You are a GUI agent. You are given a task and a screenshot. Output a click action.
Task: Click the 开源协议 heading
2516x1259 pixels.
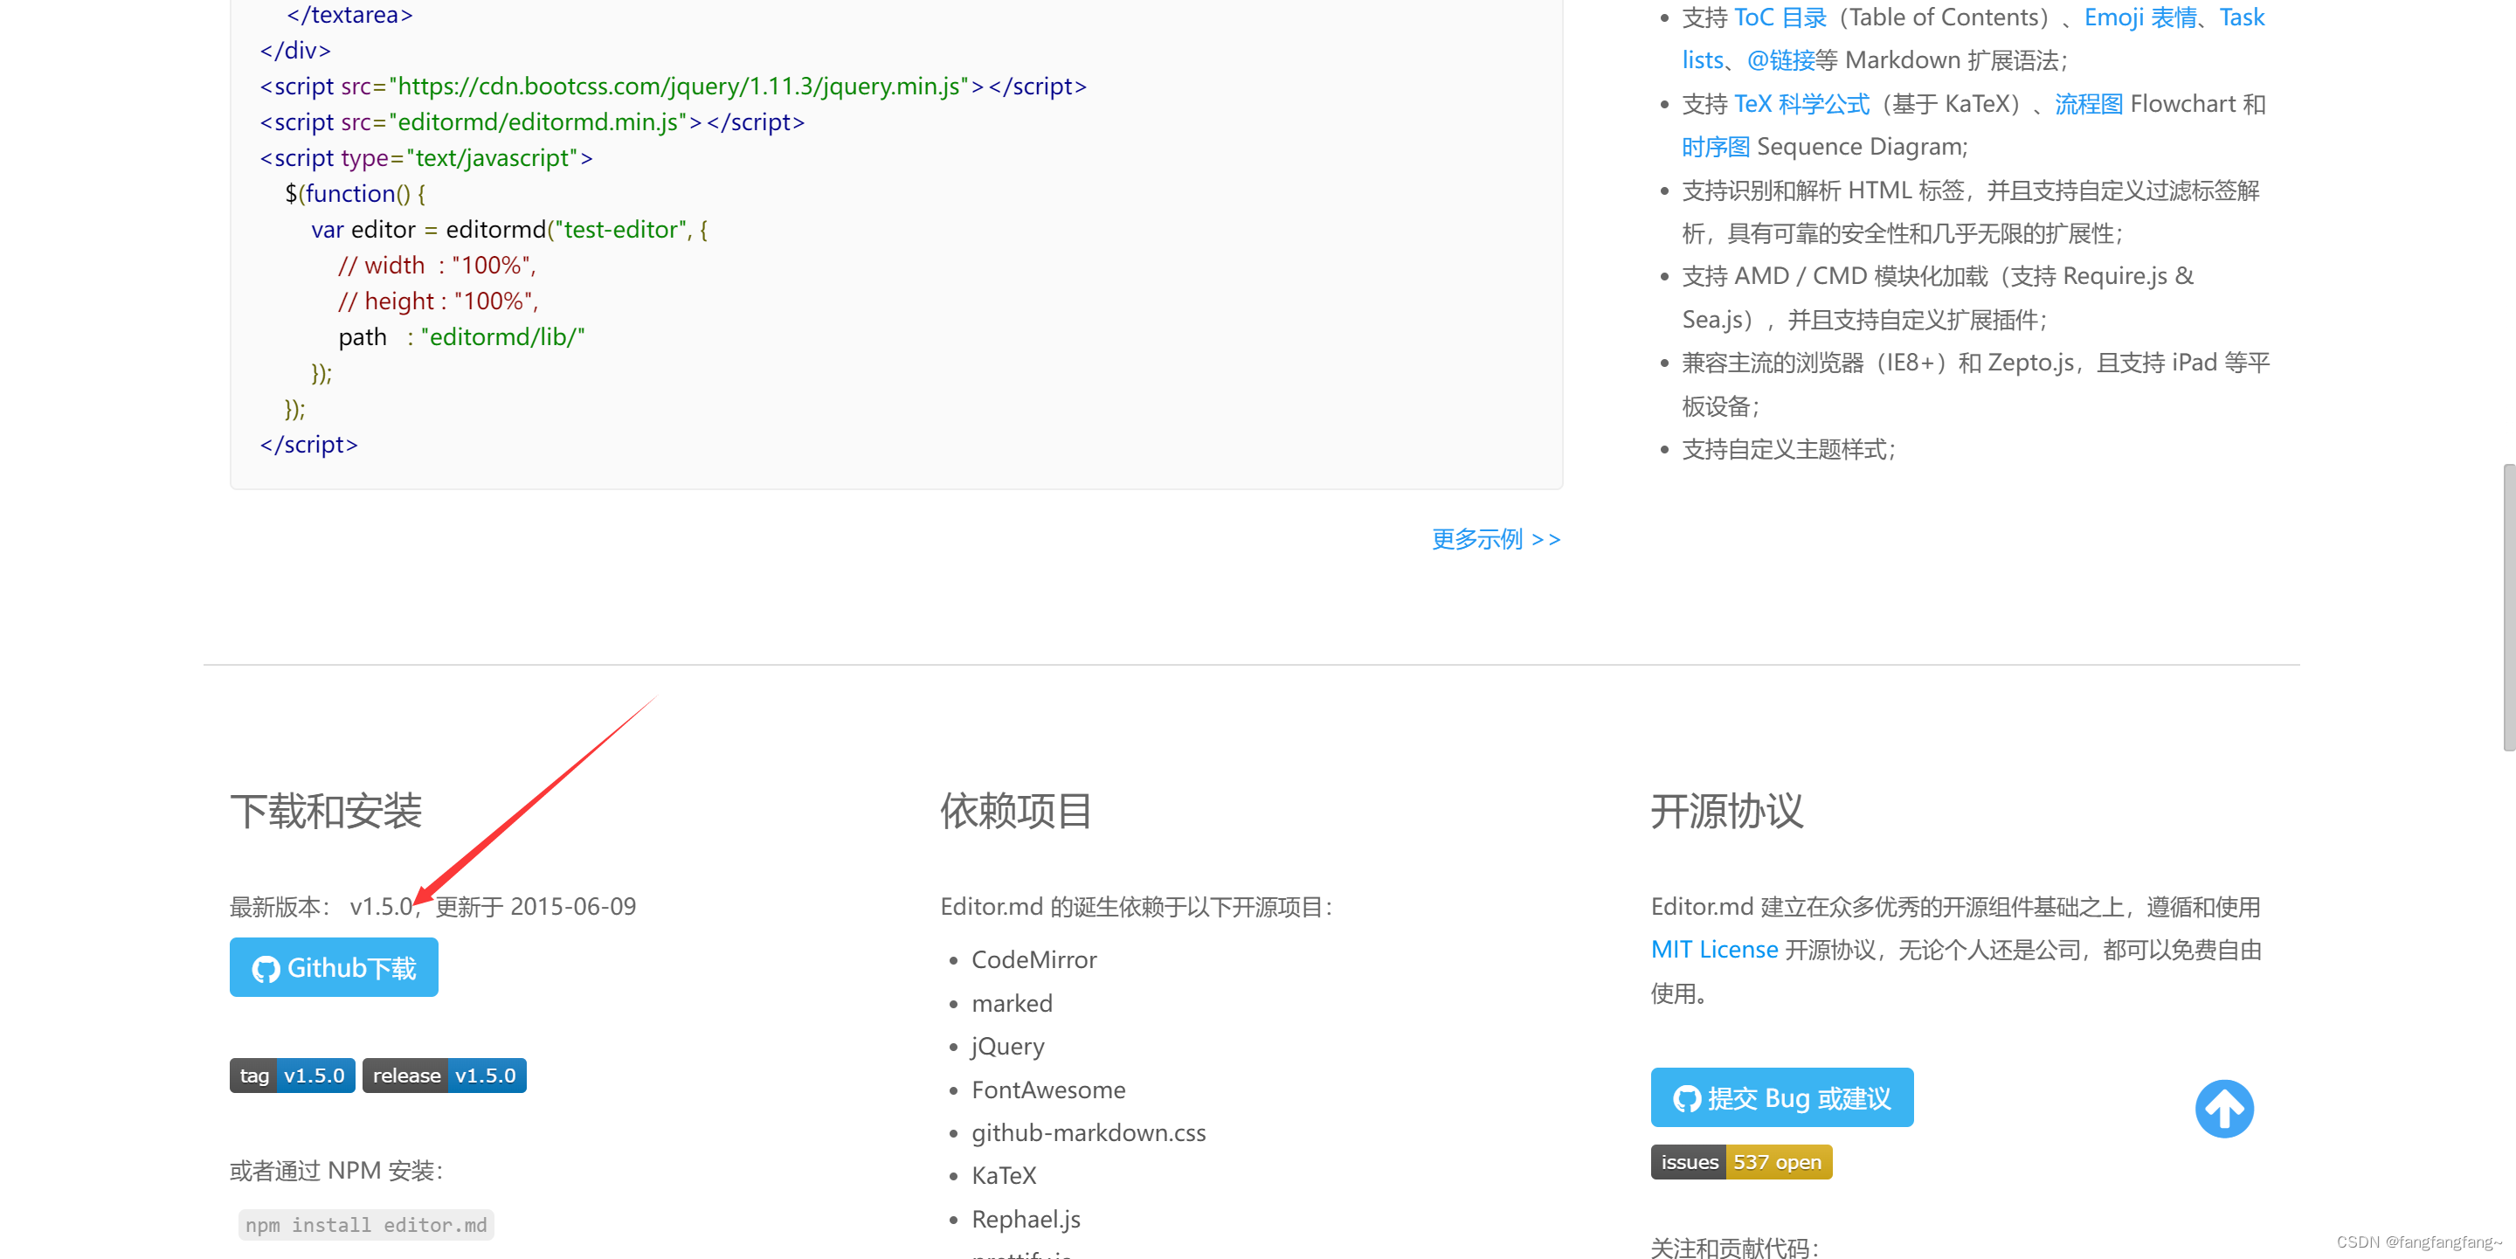[1727, 811]
